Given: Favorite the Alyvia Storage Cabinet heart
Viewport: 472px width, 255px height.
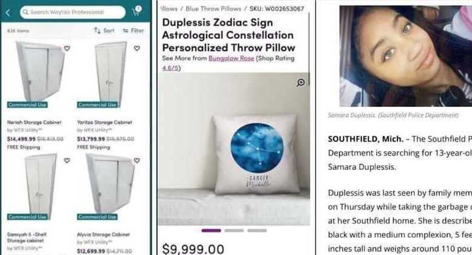Looking at the screenshot, I should pyautogui.click(x=137, y=160).
